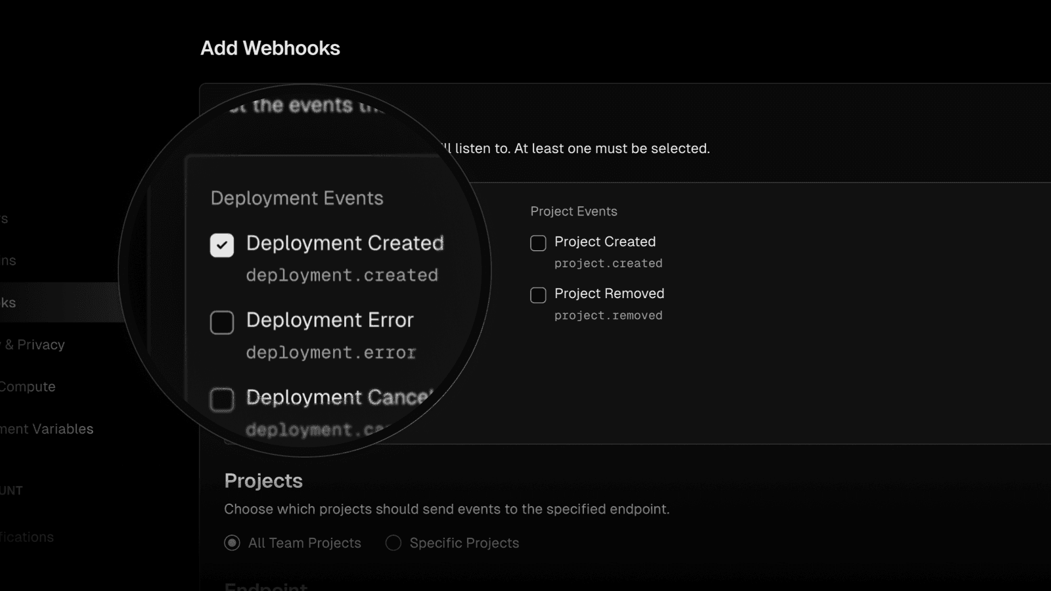Click the 'Project Events' section heading
Viewport: 1051px width, 591px height.
click(573, 211)
